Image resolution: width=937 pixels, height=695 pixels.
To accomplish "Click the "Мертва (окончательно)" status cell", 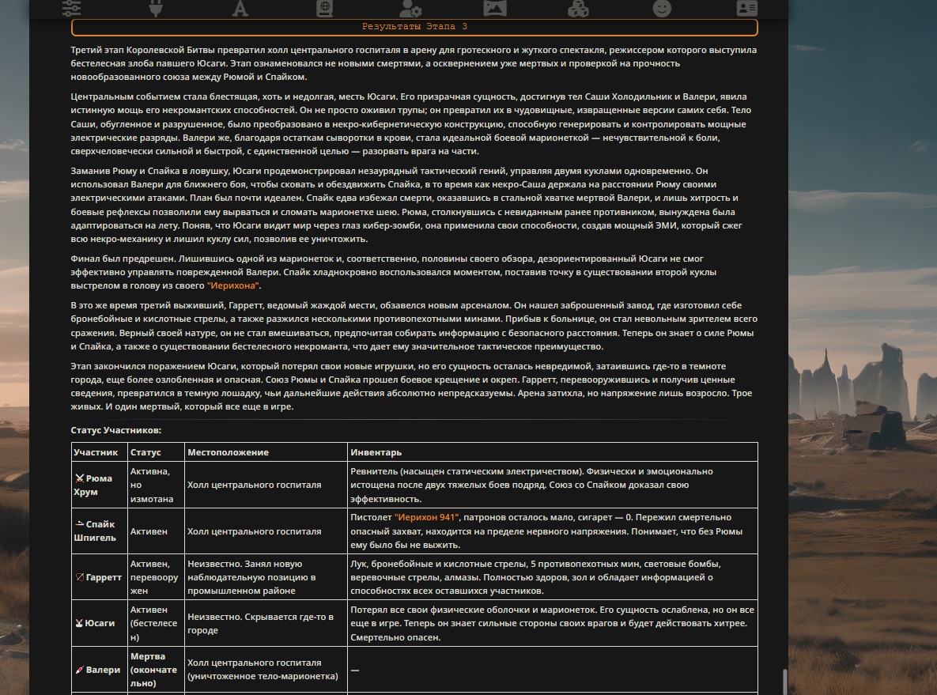I will click(x=156, y=670).
